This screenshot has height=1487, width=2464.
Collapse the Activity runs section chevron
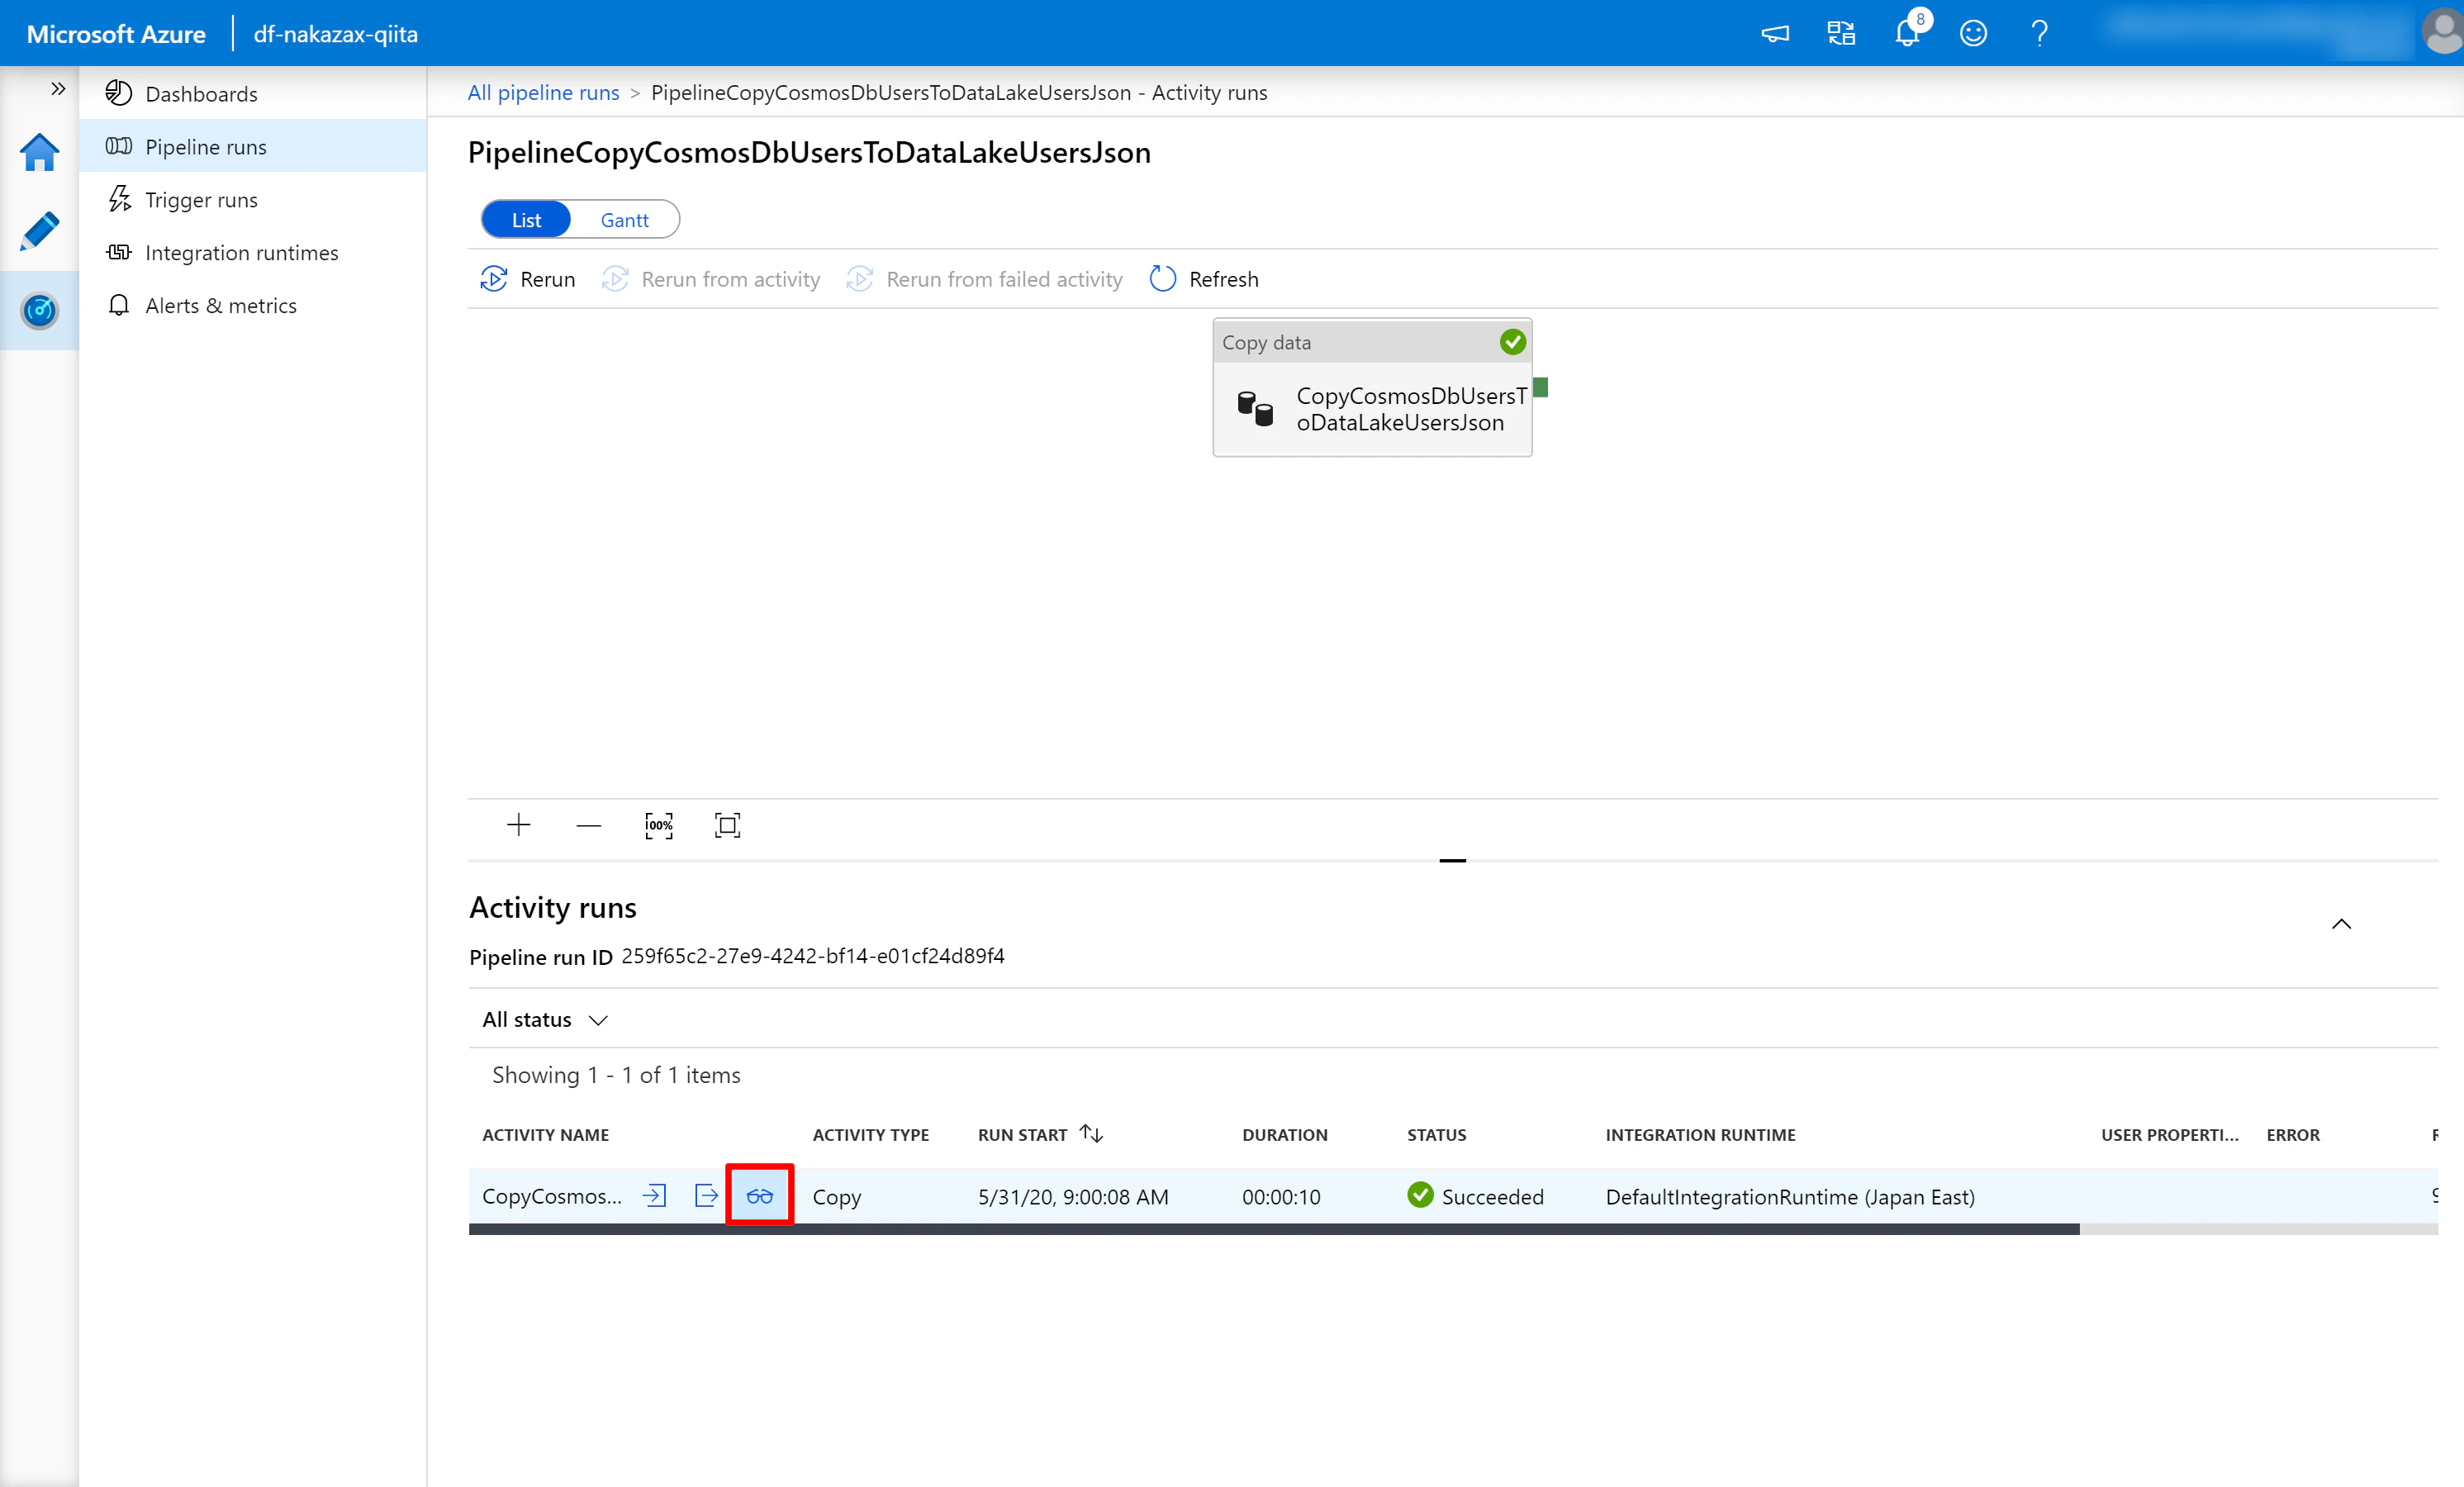pyautogui.click(x=2341, y=924)
